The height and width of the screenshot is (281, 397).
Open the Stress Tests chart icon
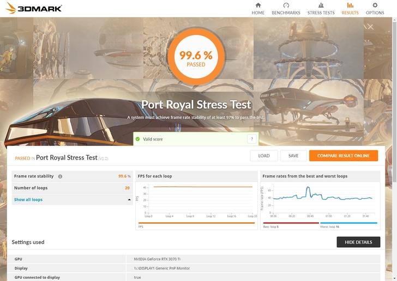[x=321, y=5]
